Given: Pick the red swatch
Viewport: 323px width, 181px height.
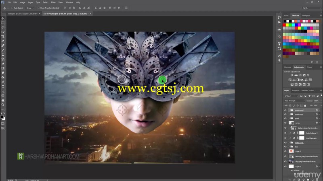Looking at the screenshot, I should click(284, 25).
